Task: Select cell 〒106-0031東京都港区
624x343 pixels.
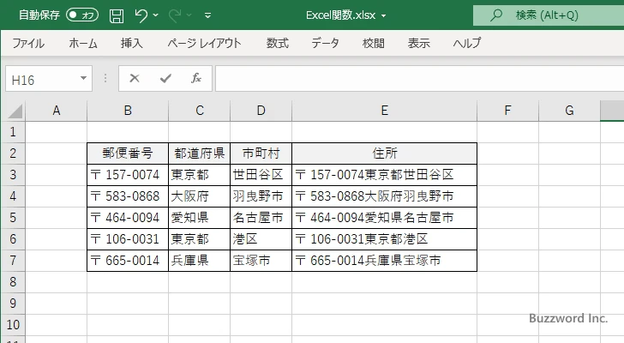Action: pyautogui.click(x=384, y=239)
